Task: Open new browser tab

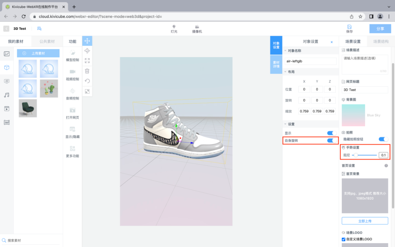Action: 74,7
